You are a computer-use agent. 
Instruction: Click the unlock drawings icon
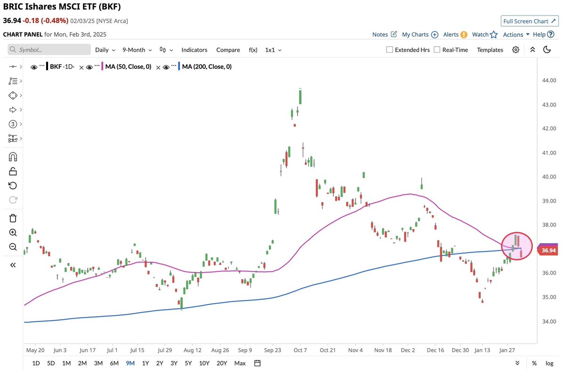click(x=13, y=171)
